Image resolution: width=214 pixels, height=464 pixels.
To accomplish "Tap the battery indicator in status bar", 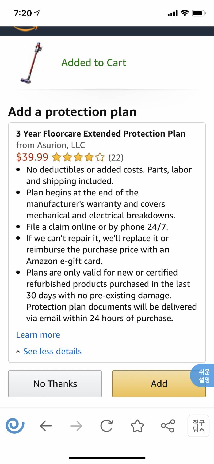I will click(x=199, y=13).
